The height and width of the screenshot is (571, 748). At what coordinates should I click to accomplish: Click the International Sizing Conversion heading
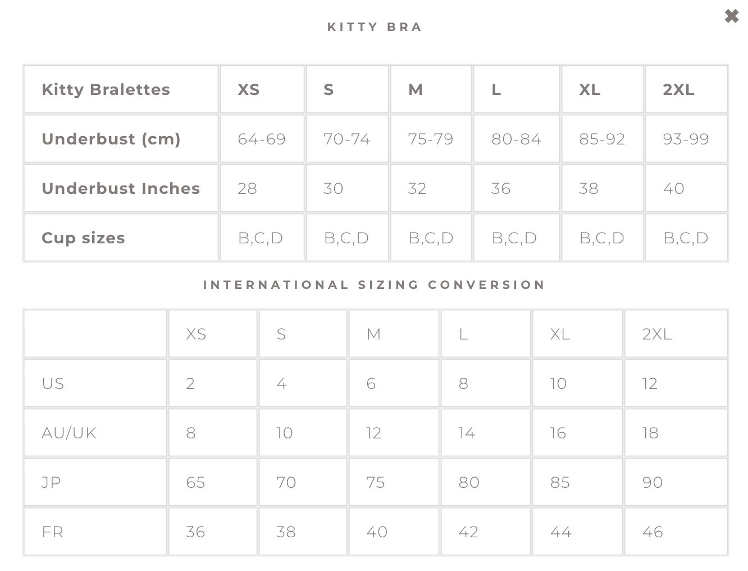(x=374, y=285)
